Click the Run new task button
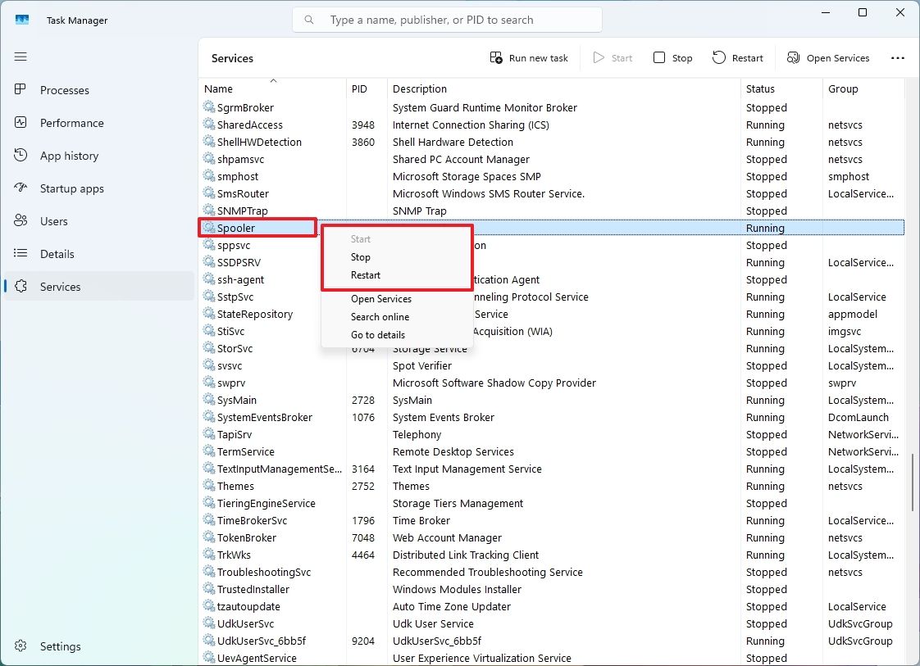The image size is (920, 666). tap(529, 57)
